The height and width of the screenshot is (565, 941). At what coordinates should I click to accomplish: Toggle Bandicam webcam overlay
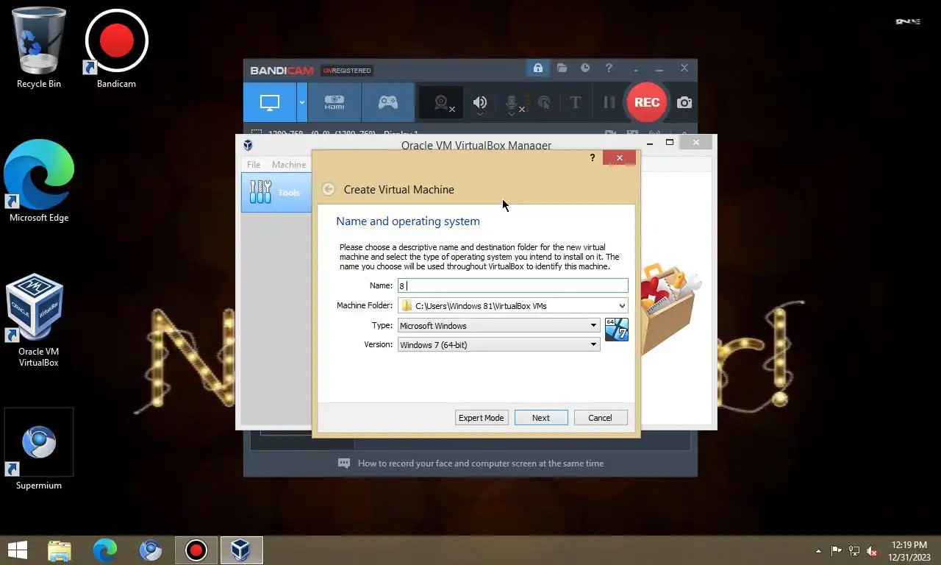[x=441, y=103]
